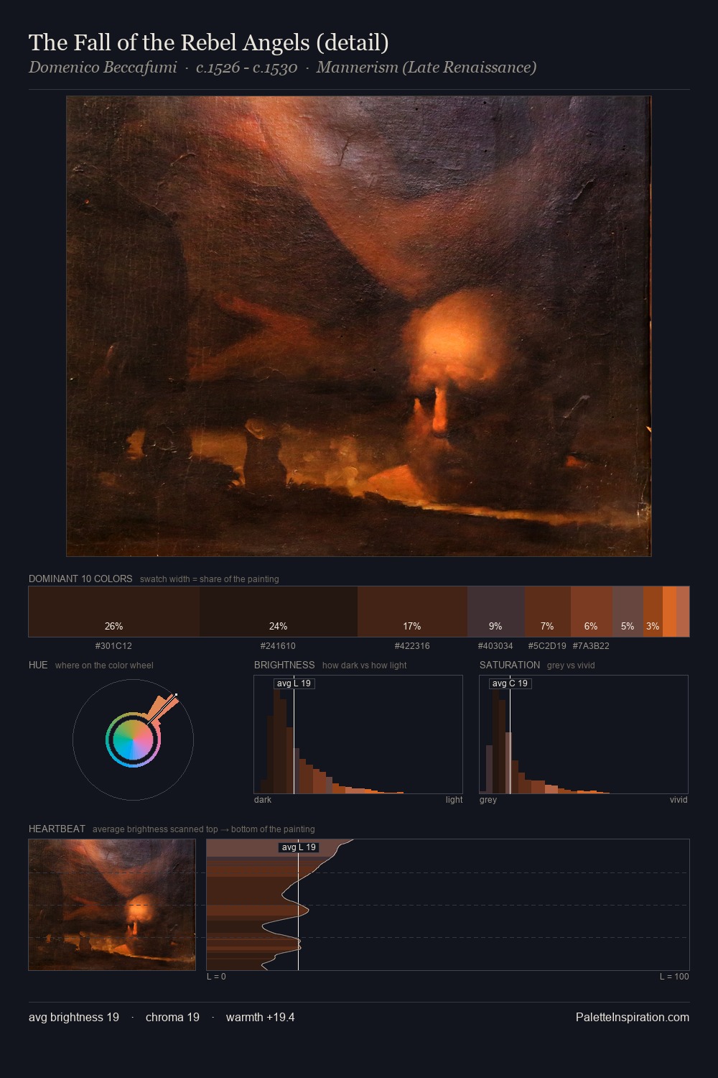Viewport: 718px width, 1078px height.
Task: Select the bright orange unlabeled swatch
Action: (x=669, y=612)
